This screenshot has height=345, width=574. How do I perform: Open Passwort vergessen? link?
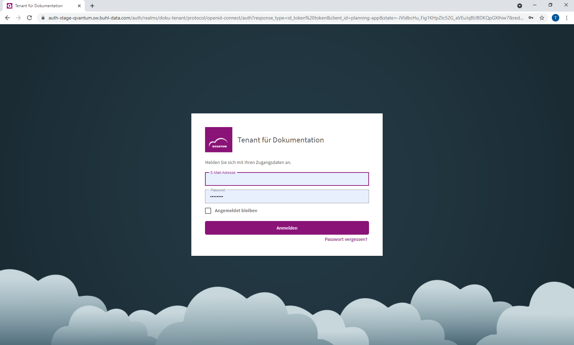click(x=346, y=239)
